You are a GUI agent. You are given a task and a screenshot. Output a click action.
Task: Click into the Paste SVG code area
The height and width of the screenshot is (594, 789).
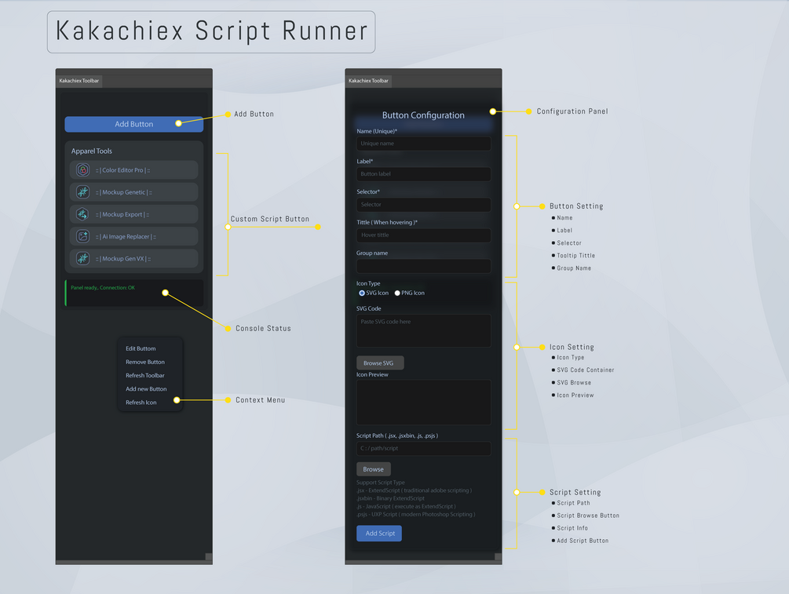click(x=424, y=331)
